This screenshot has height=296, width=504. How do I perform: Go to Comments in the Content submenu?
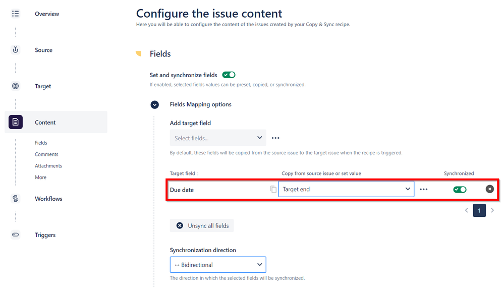point(46,154)
